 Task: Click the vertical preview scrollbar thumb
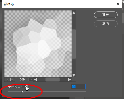click(74, 44)
